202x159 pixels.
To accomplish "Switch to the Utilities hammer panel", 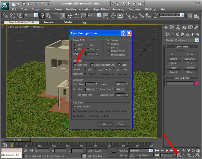I will click(x=197, y=28).
